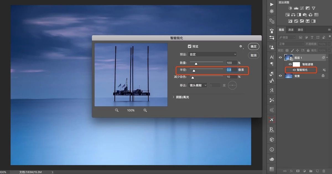Select the Hue/Saturation adjustment icon

point(287,15)
